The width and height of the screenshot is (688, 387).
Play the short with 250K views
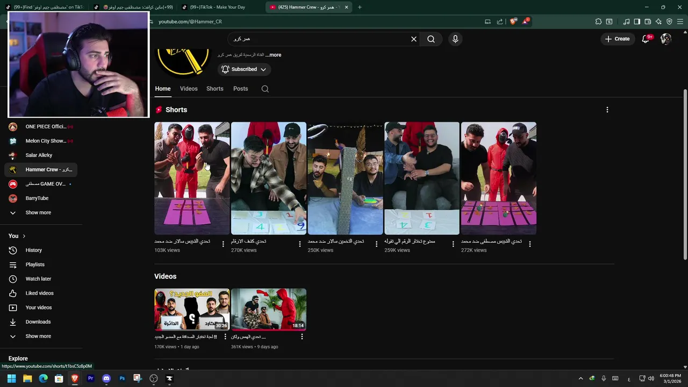coord(345,178)
